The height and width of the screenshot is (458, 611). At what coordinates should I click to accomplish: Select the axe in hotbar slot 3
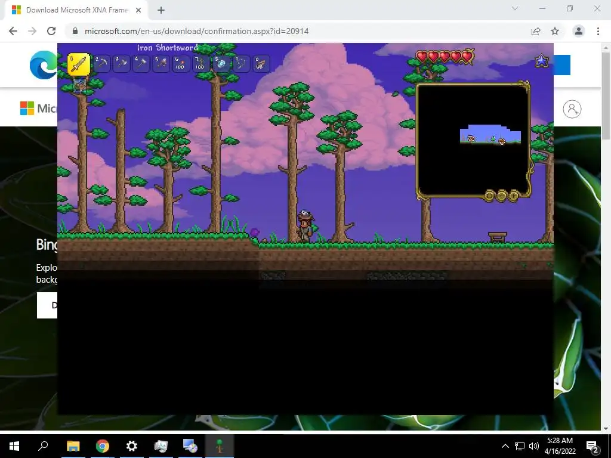point(122,63)
